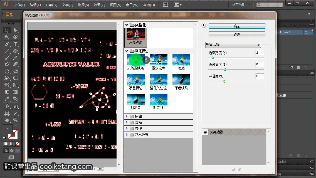
Task: Open the 帮助(H) menu
Action: [x=149, y=5]
